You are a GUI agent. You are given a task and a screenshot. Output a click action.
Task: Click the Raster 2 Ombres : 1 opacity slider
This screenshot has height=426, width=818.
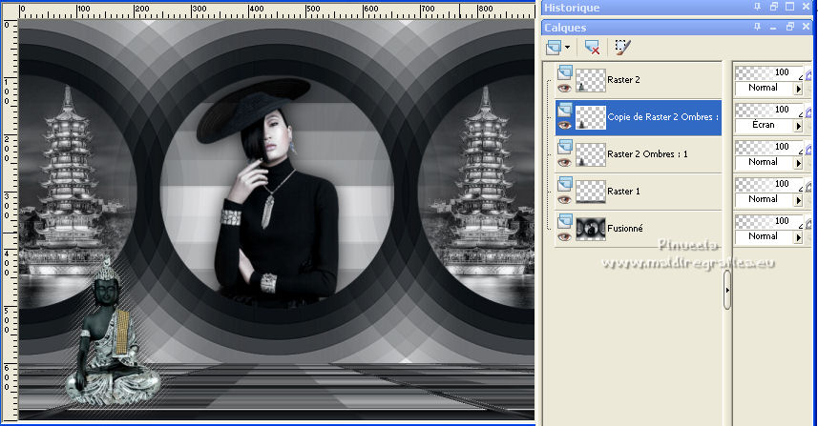point(769,148)
